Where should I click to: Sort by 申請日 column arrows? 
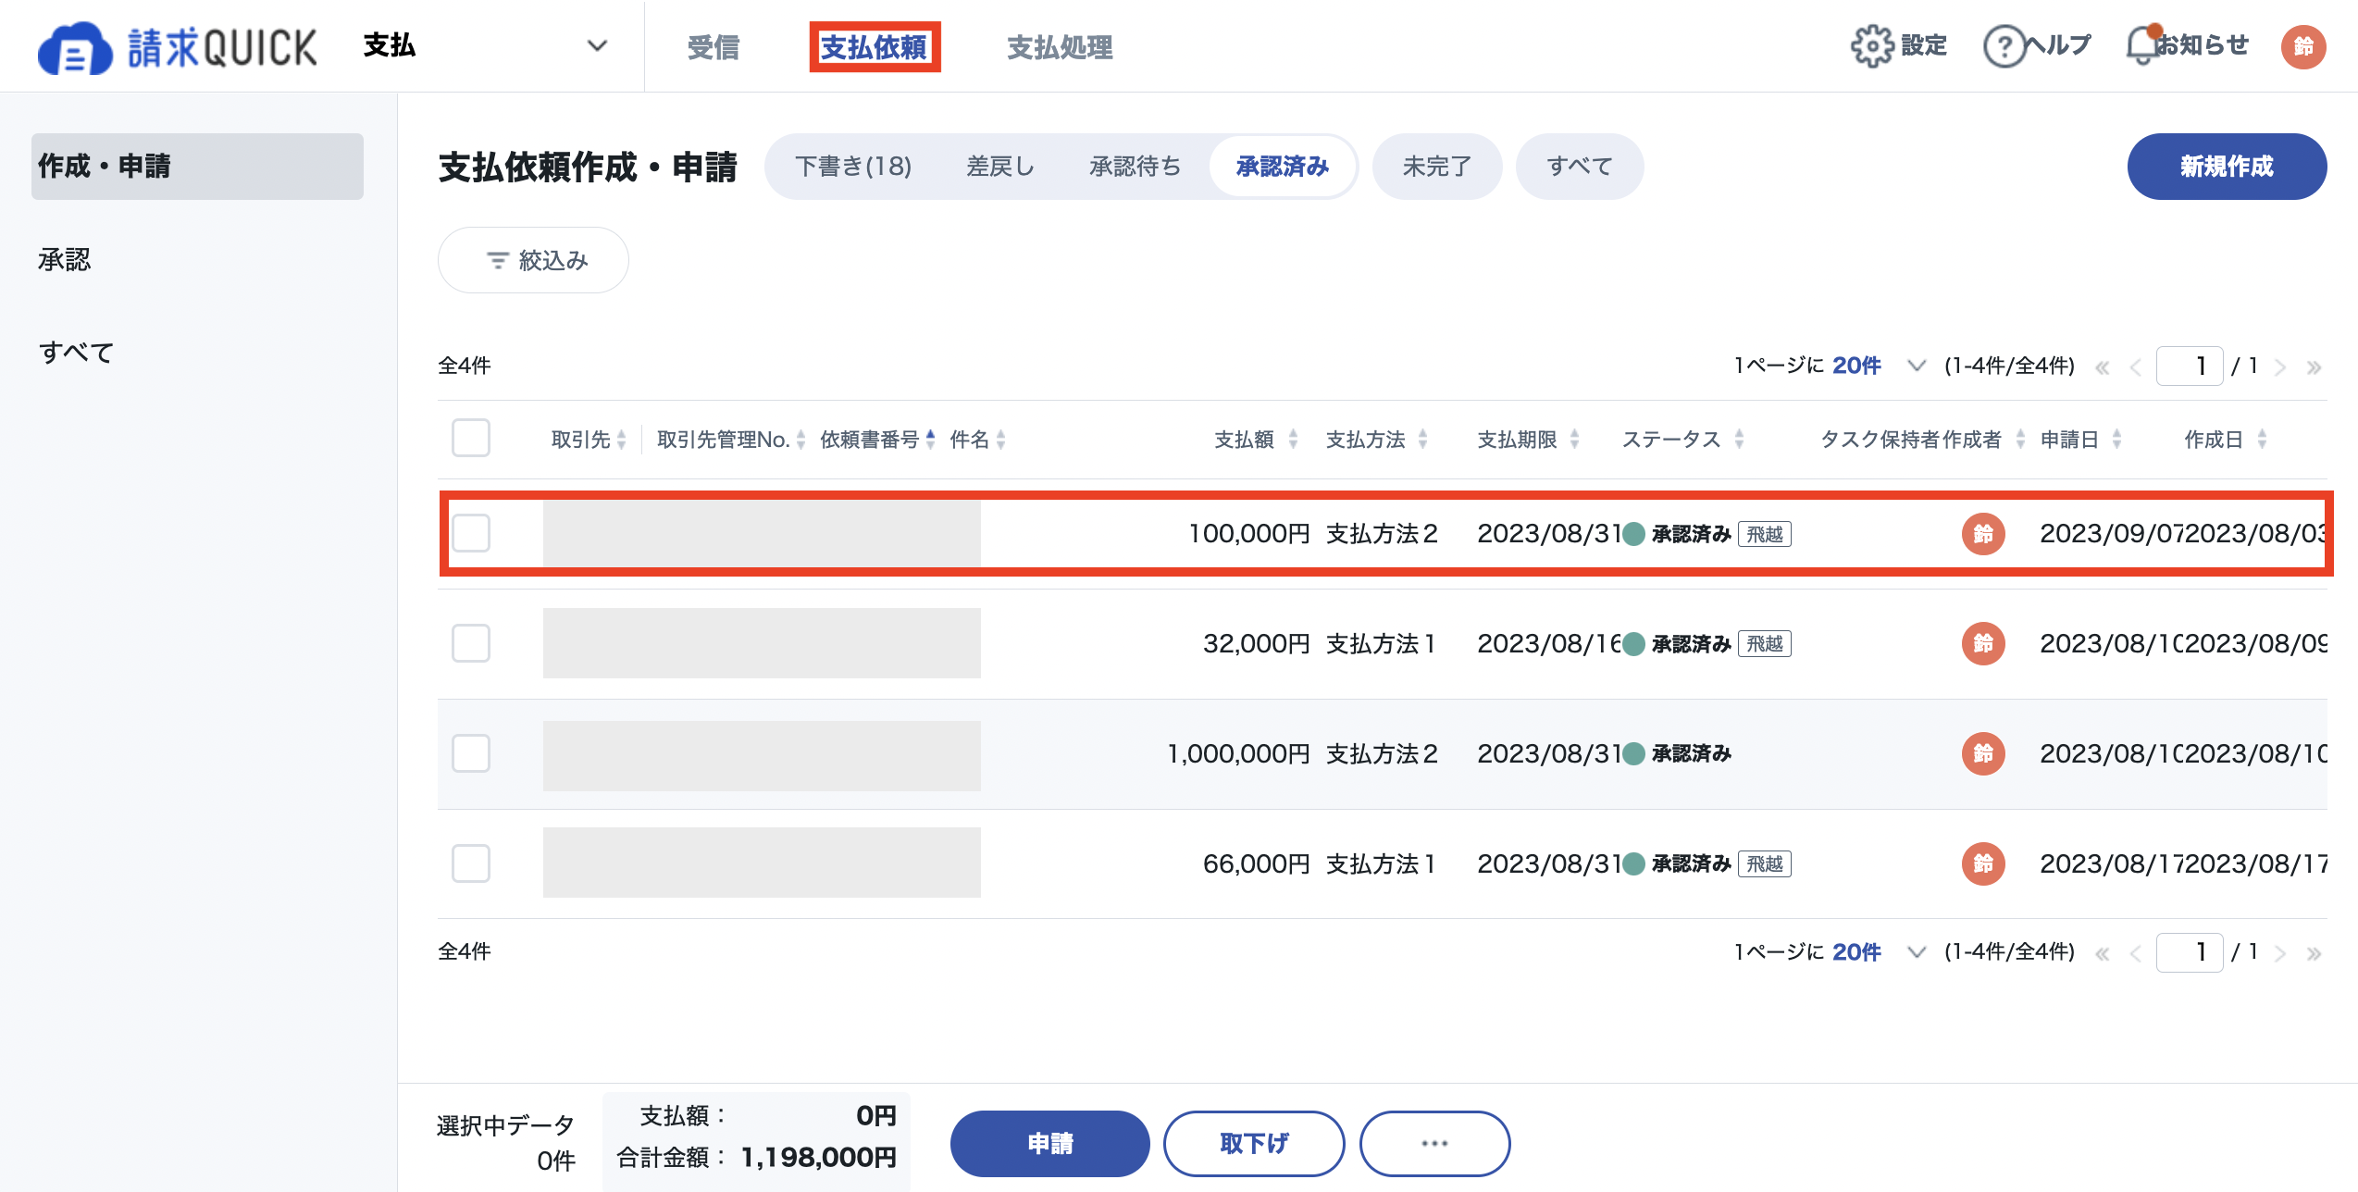pyautogui.click(x=2116, y=440)
